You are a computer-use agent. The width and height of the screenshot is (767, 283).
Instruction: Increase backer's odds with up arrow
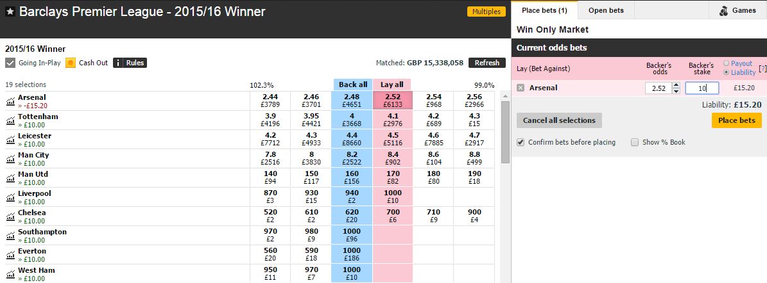(x=676, y=85)
